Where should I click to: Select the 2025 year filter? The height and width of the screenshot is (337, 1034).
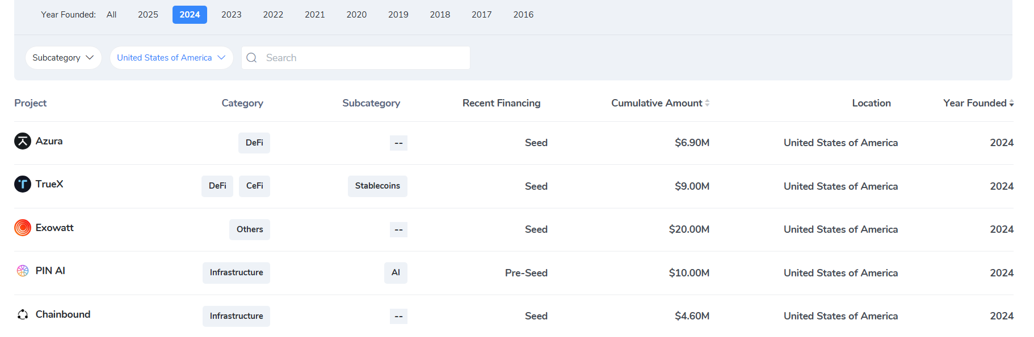tap(148, 15)
